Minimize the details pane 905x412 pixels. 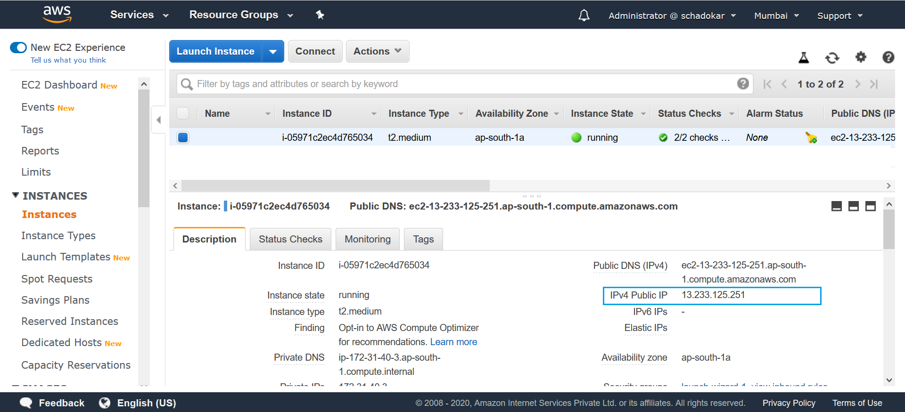point(837,206)
